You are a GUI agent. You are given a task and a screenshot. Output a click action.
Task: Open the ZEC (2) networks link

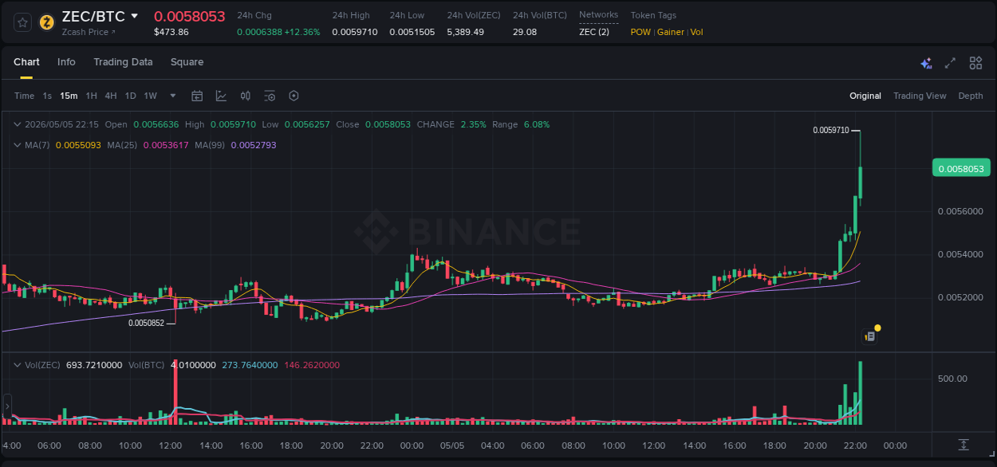tap(594, 32)
